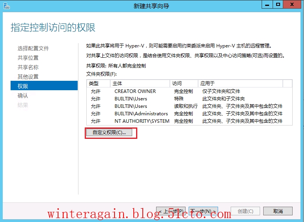This screenshot has width=304, height=222.
Task: Go to 其他设置 step
Action: click(x=28, y=77)
